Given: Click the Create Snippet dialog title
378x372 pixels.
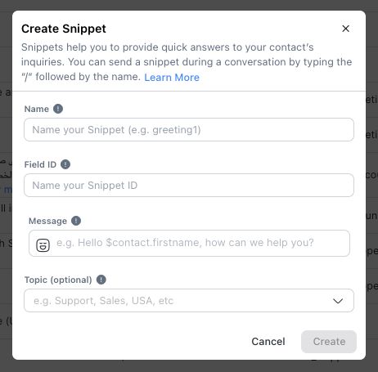Looking at the screenshot, I should tap(64, 29).
